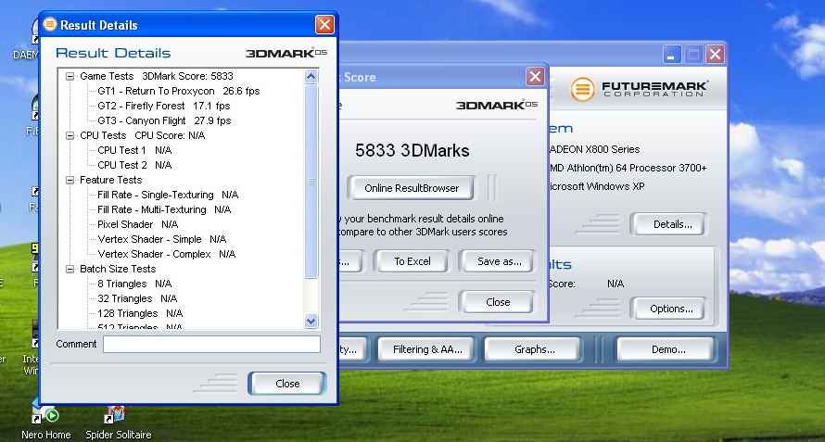Open the Online ResultBrowser

tap(412, 188)
